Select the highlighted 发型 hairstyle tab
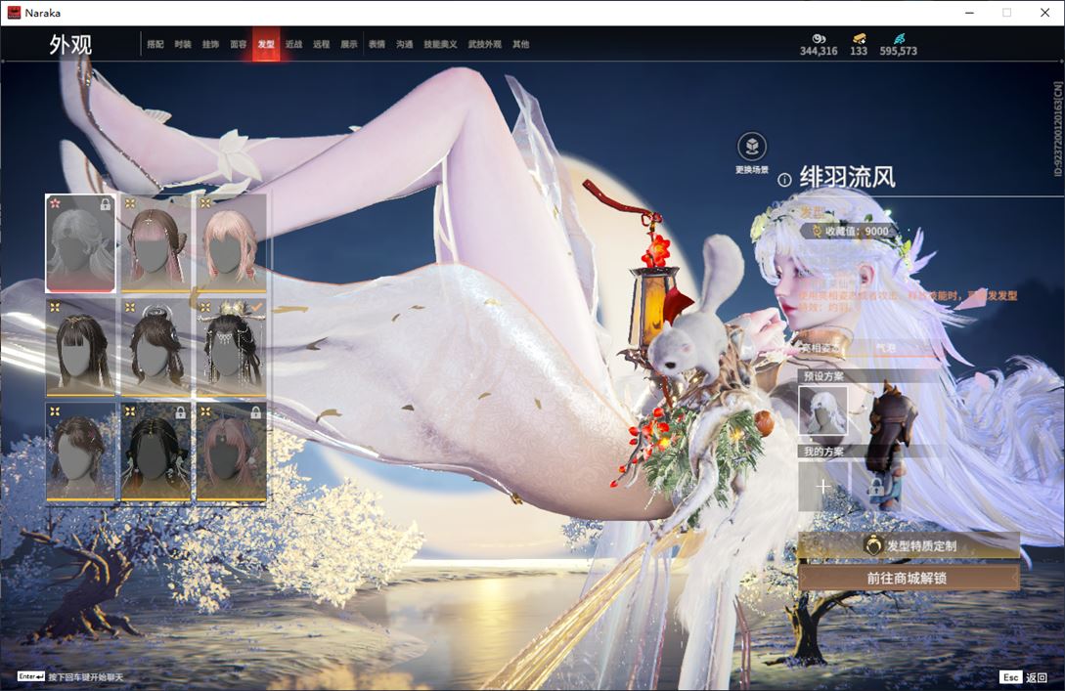The width and height of the screenshot is (1065, 691). point(266,44)
